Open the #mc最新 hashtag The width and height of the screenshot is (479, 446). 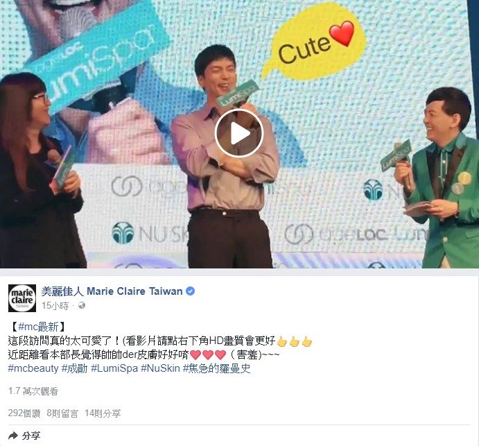[x=38, y=327]
